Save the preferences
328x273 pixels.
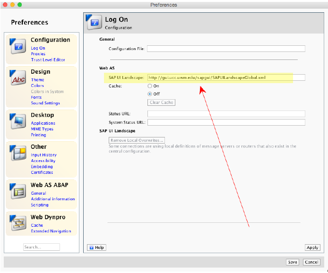click(293, 262)
